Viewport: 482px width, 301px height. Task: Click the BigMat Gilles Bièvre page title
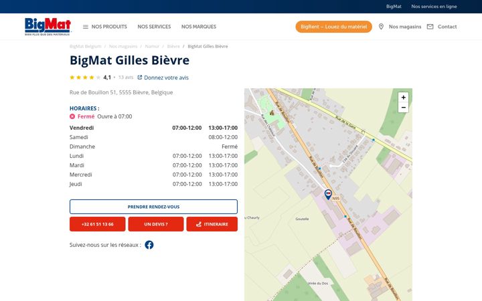(x=129, y=60)
